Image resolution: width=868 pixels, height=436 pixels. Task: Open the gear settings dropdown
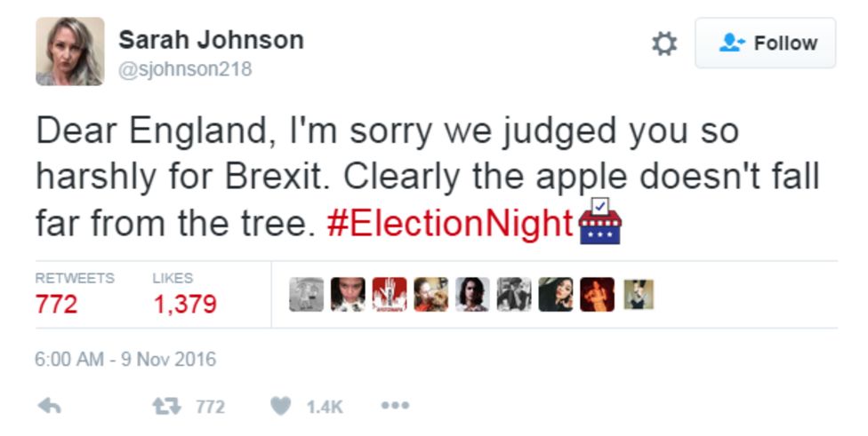[664, 44]
